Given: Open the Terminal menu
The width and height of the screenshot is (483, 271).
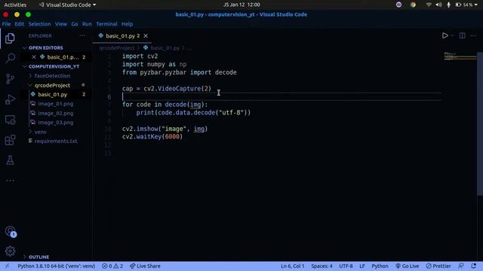Looking at the screenshot, I should pos(106,24).
